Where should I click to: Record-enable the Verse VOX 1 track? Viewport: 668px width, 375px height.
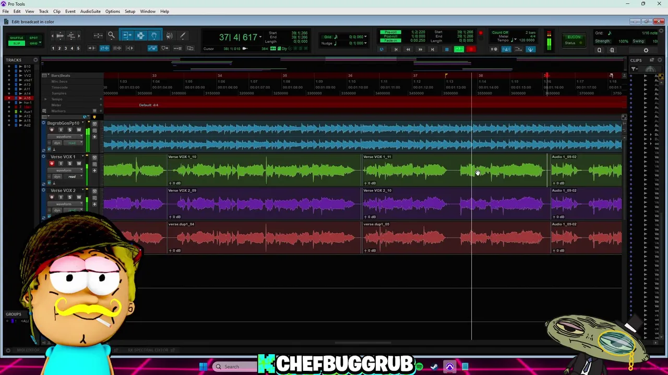tap(51, 164)
